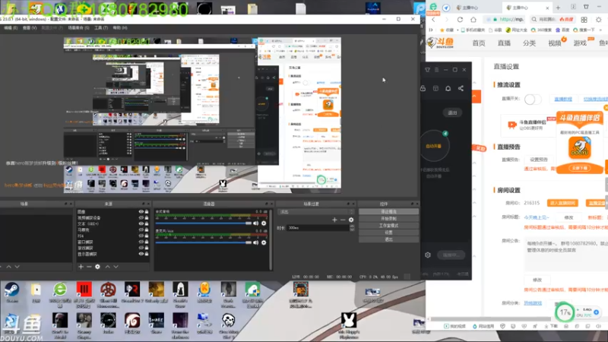Enable 工作室模式 in OBS controls
This screenshot has width=608, height=342.
(388, 225)
